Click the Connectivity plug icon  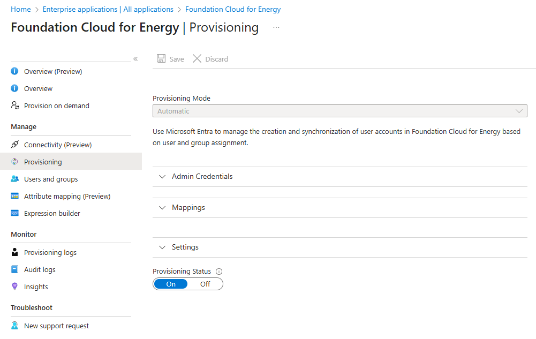tap(14, 145)
